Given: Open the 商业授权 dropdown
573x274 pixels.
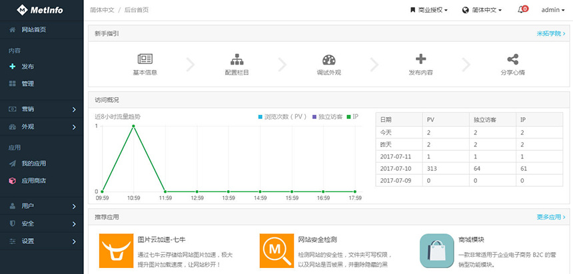Looking at the screenshot, I should pyautogui.click(x=428, y=10).
